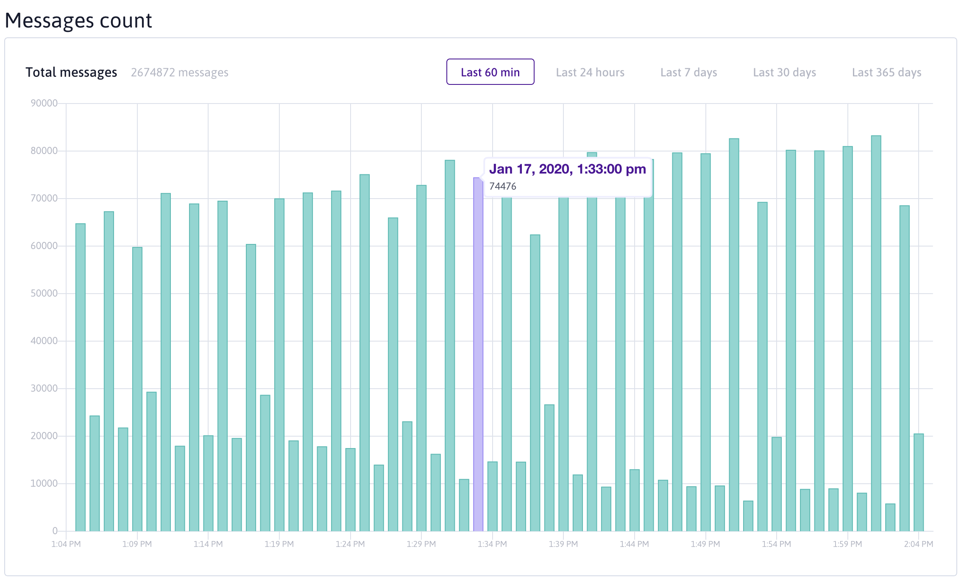Click the 1:34 PM axis label
Screen dimensions: 964x583
coord(492,544)
